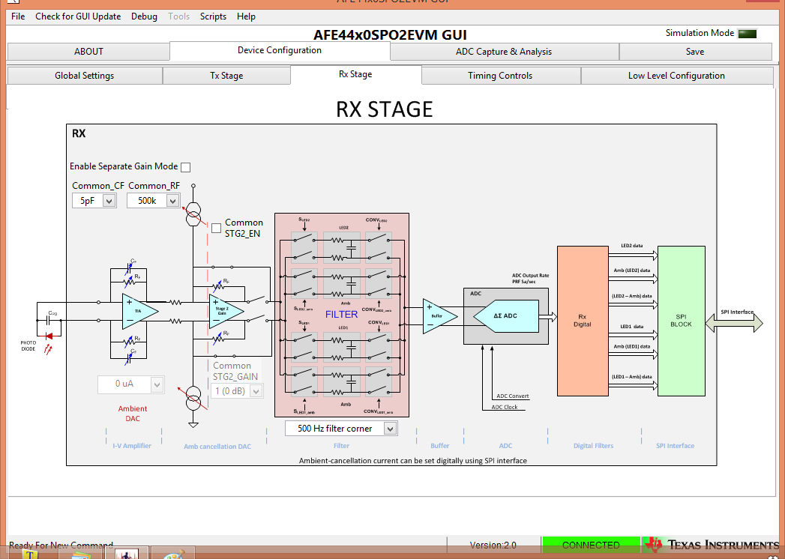Expand the 500 Hz filter corner dropdown
Screen dimensions: 785x559
pyautogui.click(x=391, y=429)
